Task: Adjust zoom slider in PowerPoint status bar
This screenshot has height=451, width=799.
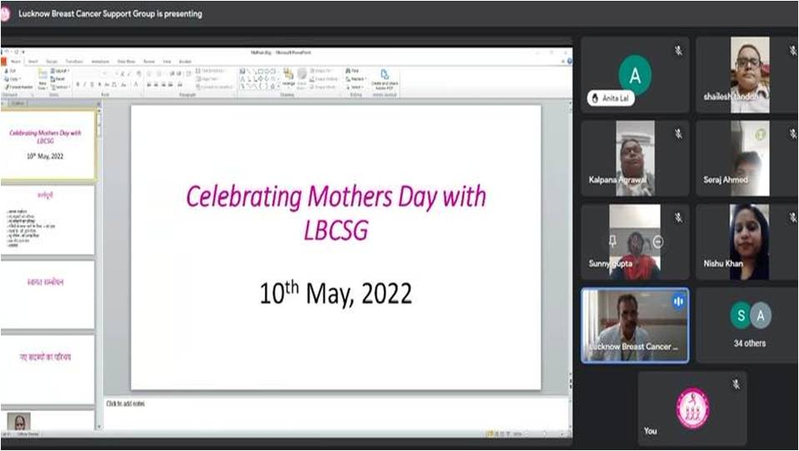Action: 545,433
